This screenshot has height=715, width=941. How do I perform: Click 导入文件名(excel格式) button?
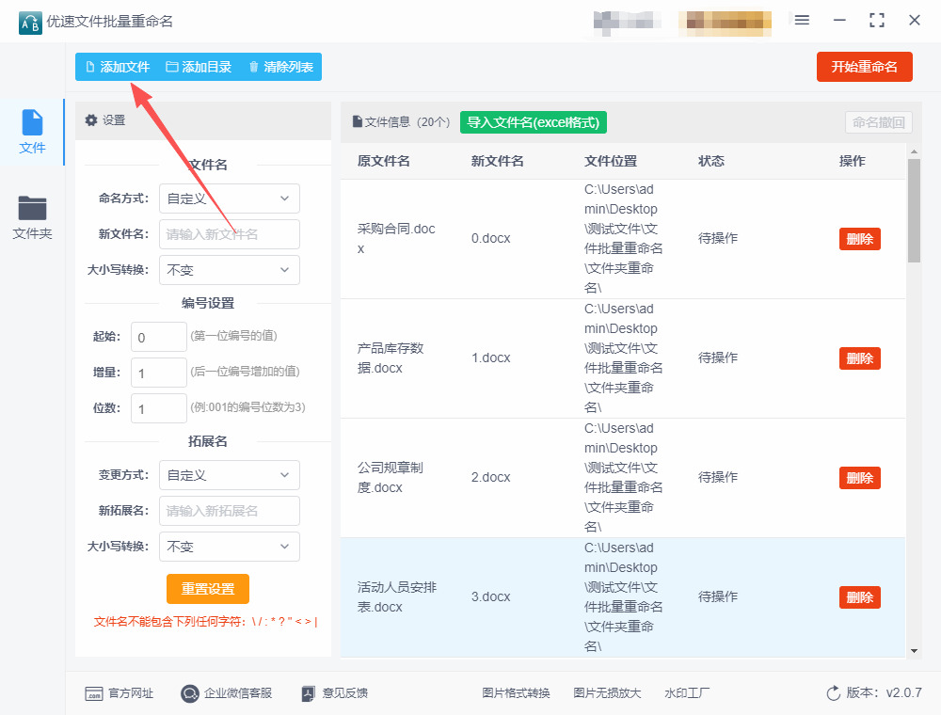tap(534, 122)
